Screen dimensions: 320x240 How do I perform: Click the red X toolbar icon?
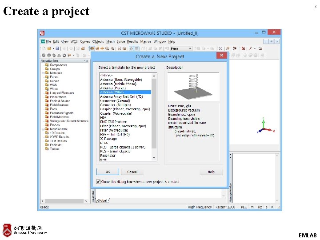243,48
